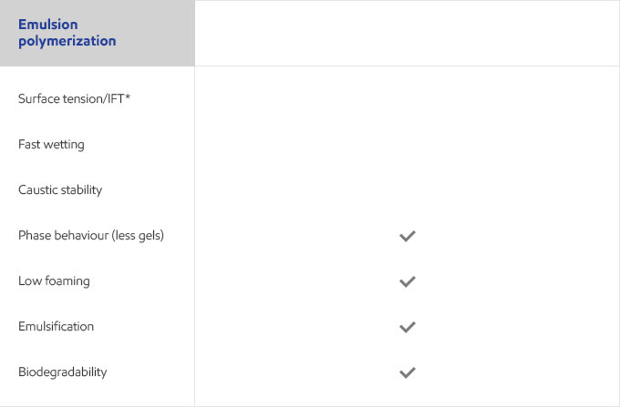Click the Low foaming checkmark icon

408,281
